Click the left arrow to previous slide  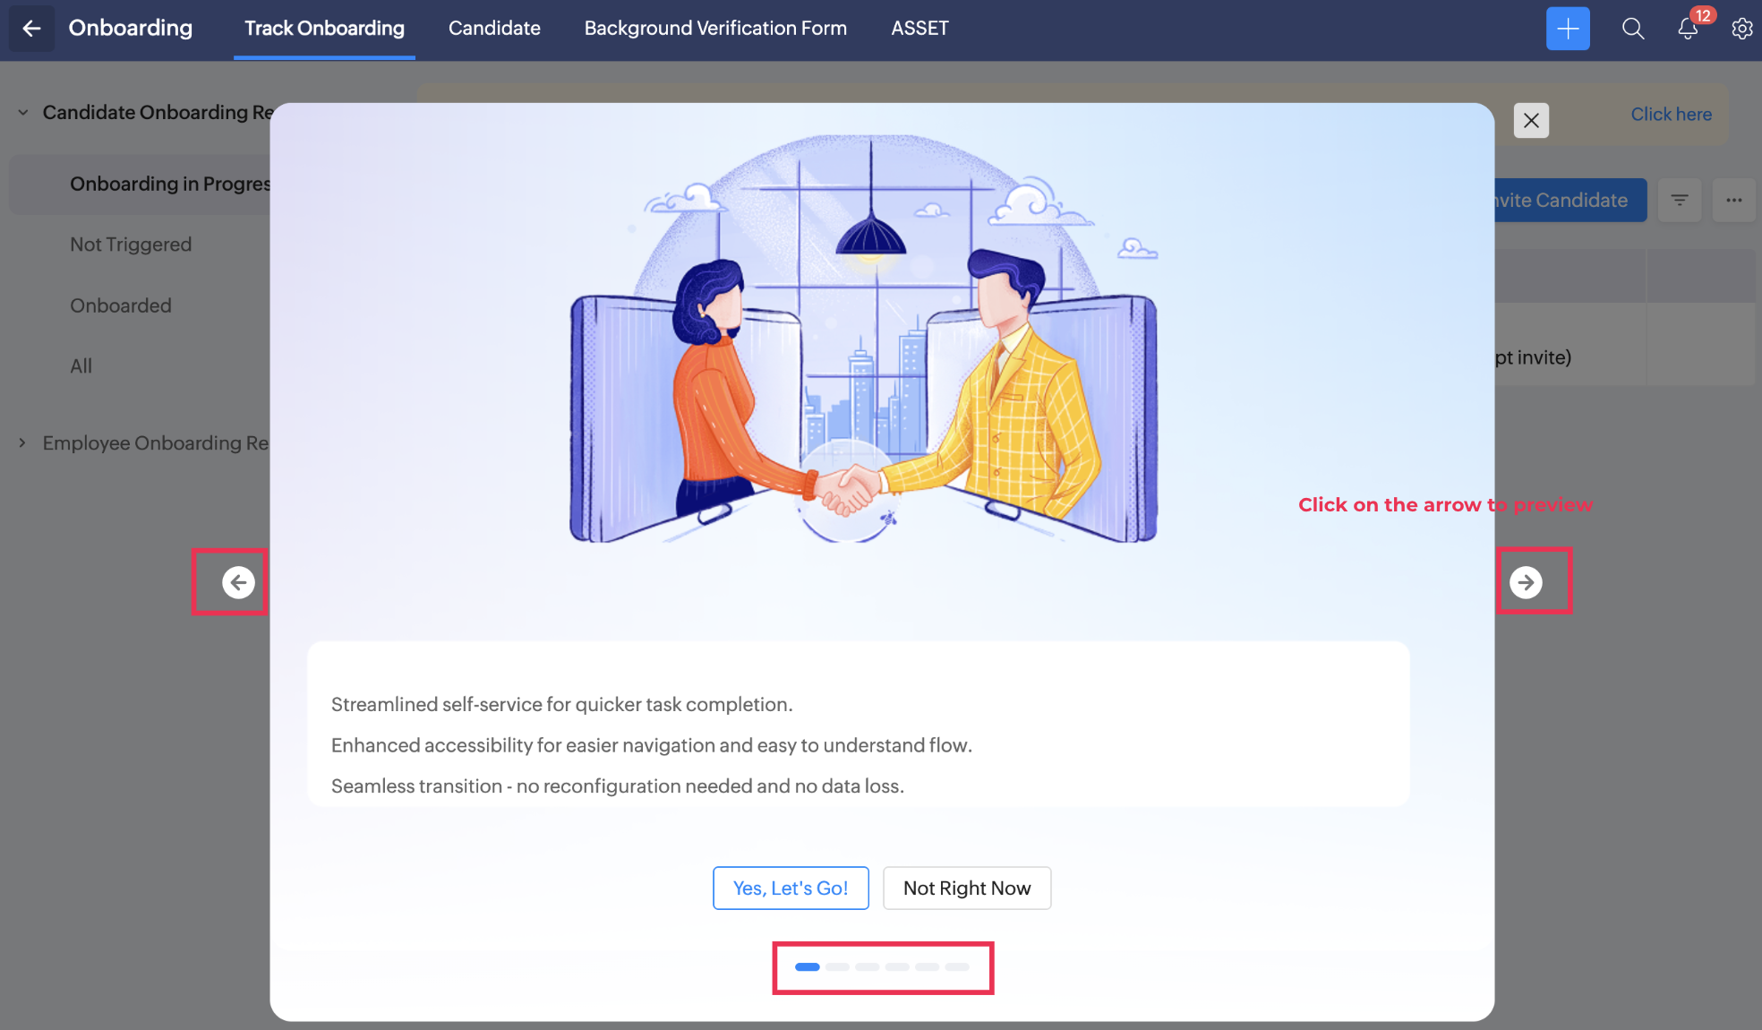click(238, 582)
